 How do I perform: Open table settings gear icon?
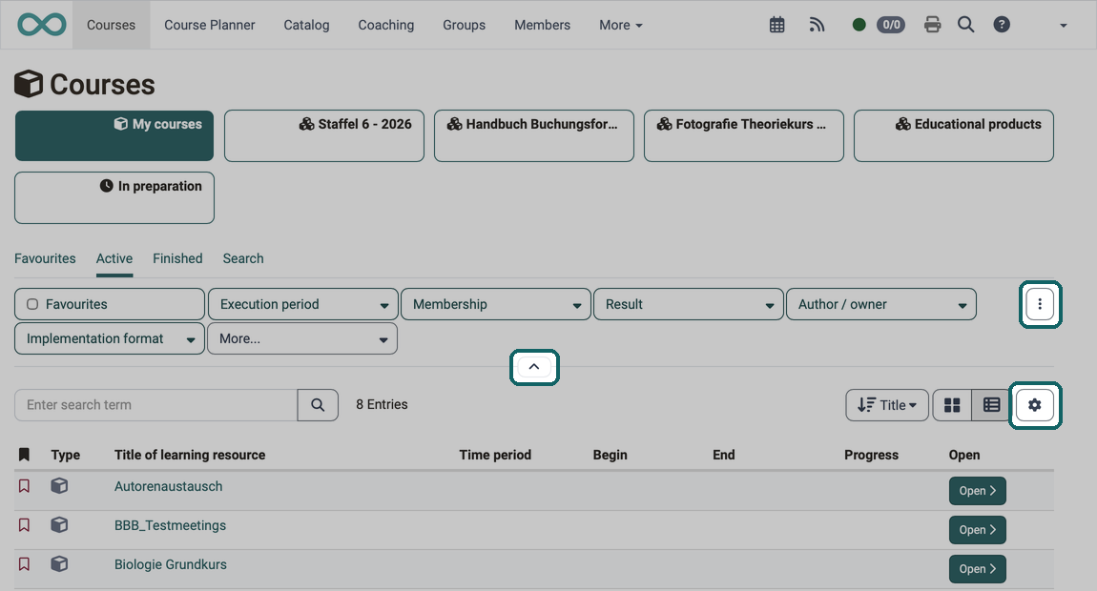tap(1035, 405)
